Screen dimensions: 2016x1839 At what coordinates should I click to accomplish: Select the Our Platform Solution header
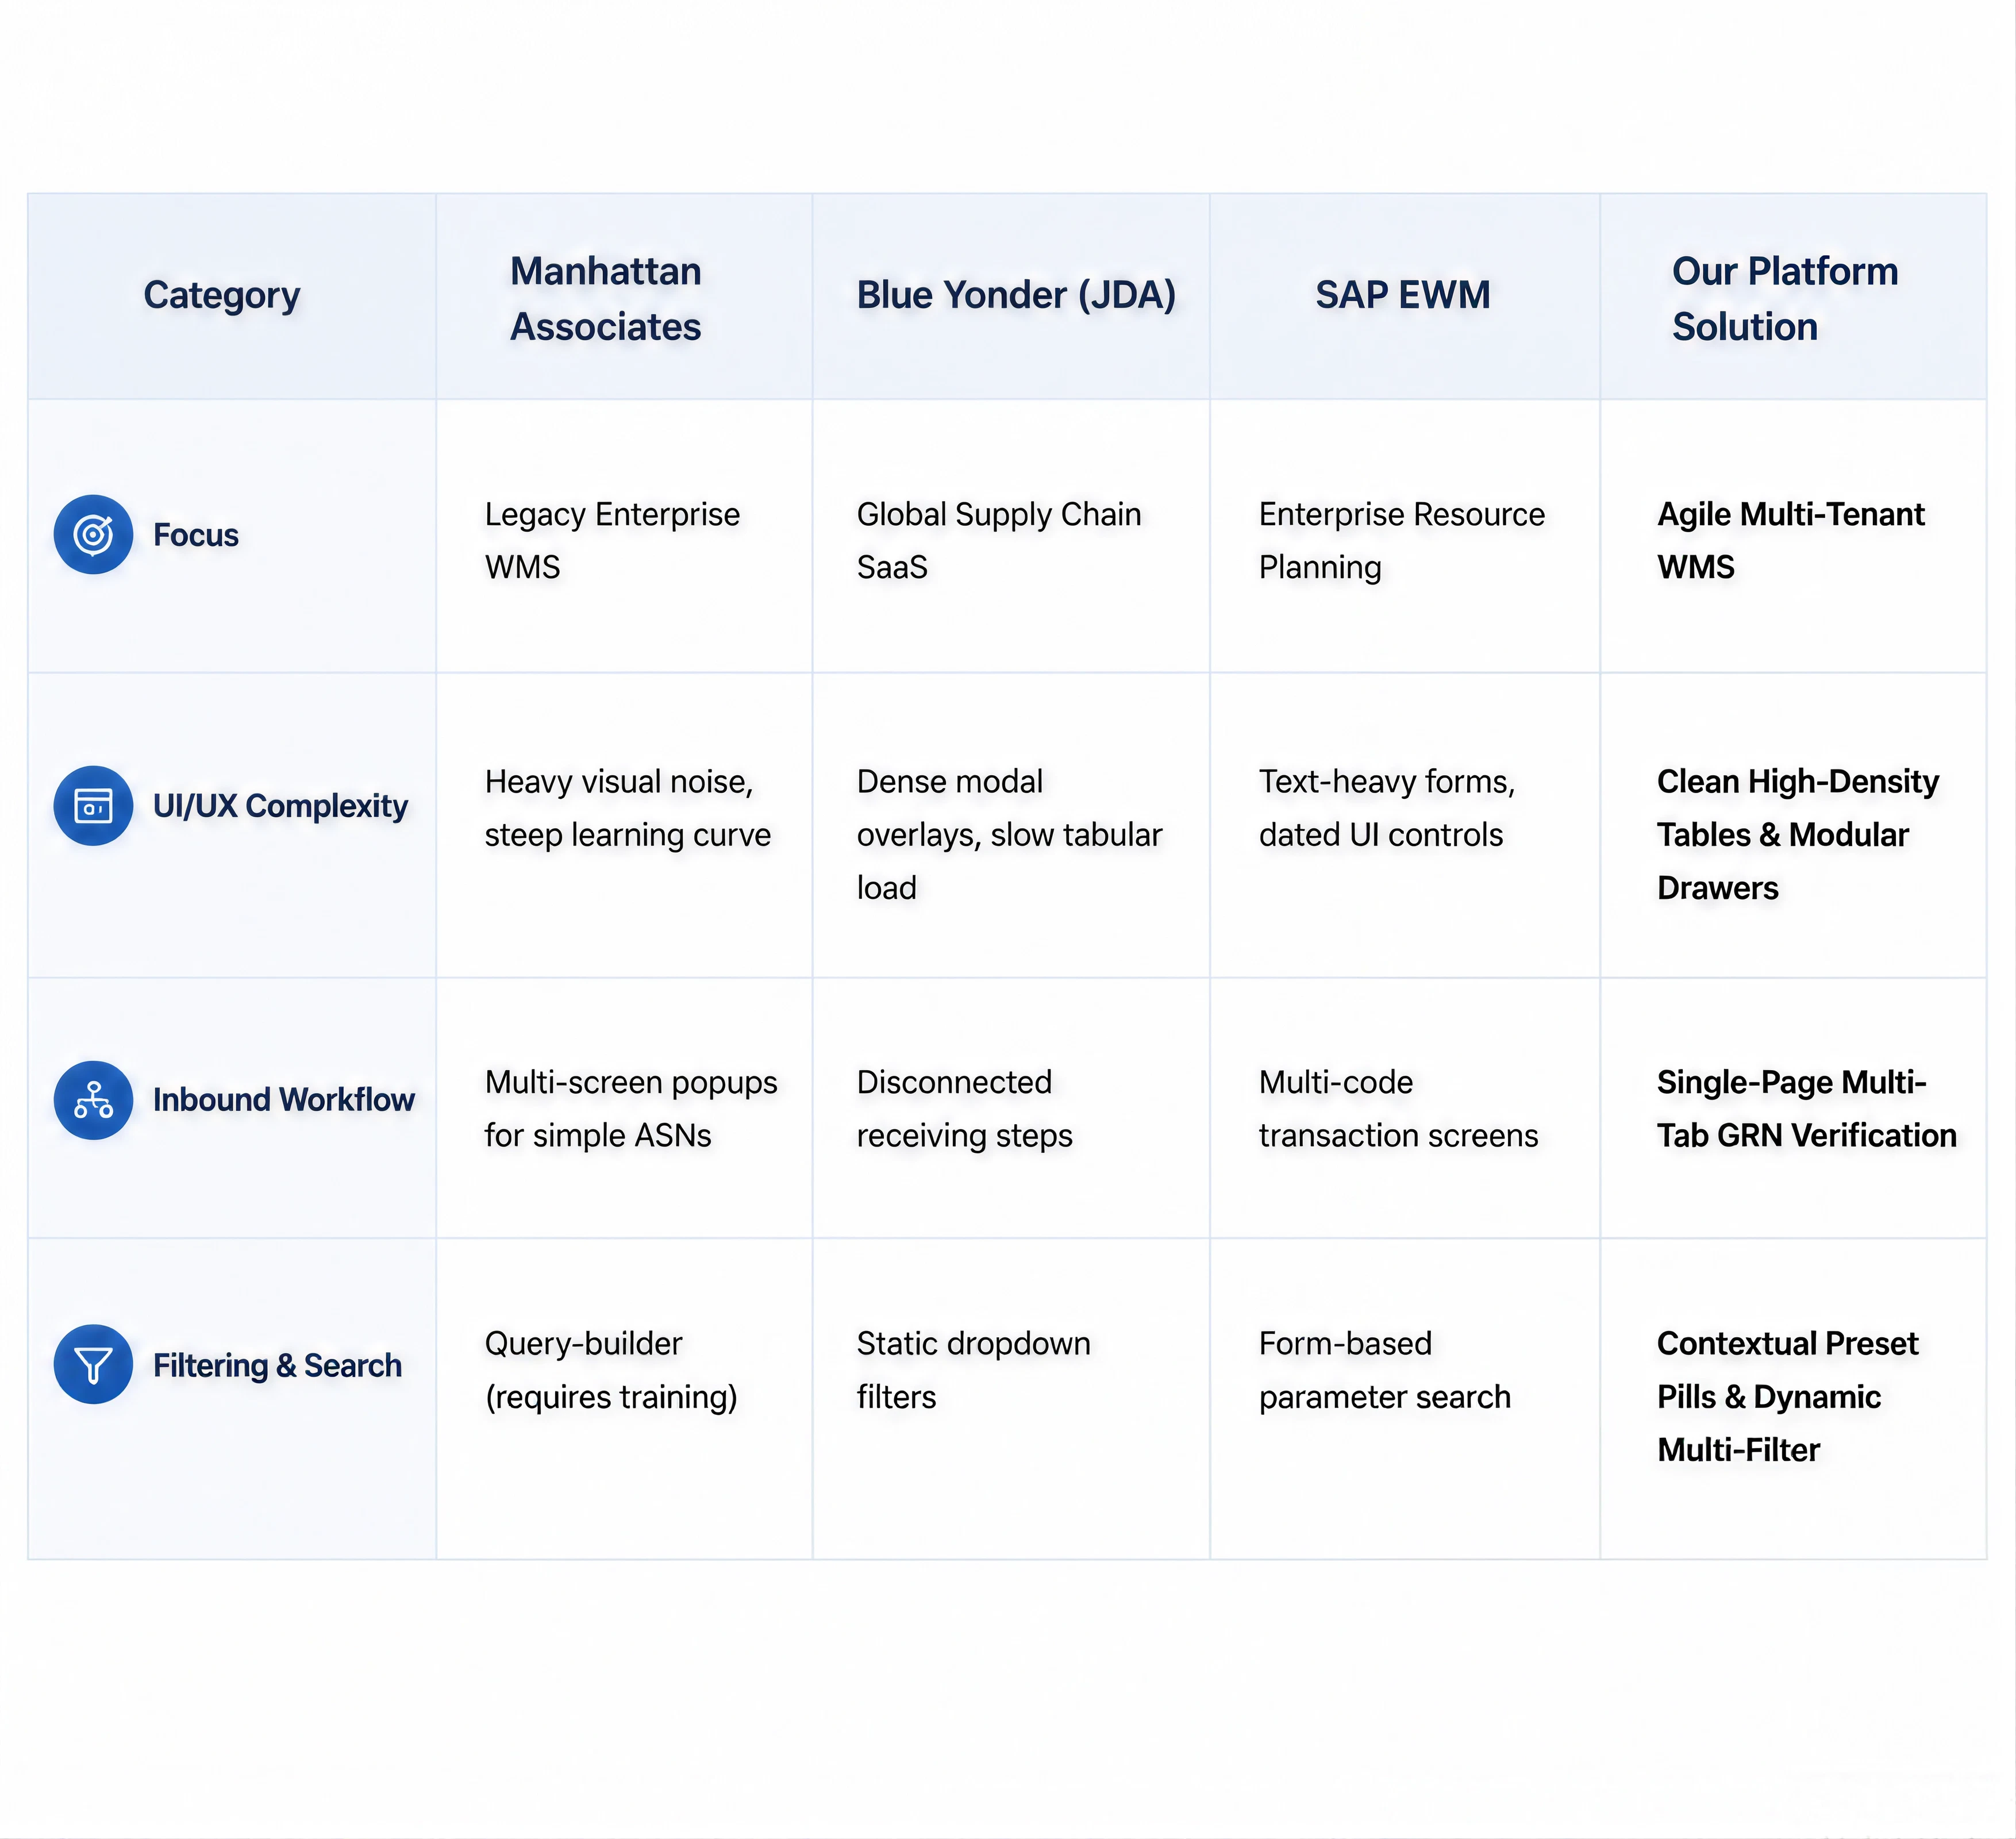1785,299
